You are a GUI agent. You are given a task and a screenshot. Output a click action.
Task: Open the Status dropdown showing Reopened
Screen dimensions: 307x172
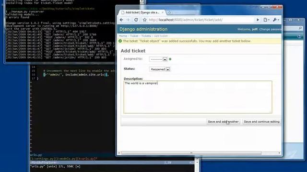point(160,69)
